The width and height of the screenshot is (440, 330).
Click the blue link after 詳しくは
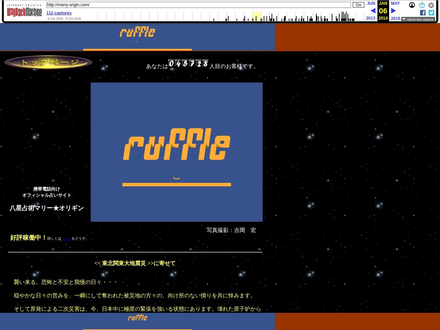point(66,239)
